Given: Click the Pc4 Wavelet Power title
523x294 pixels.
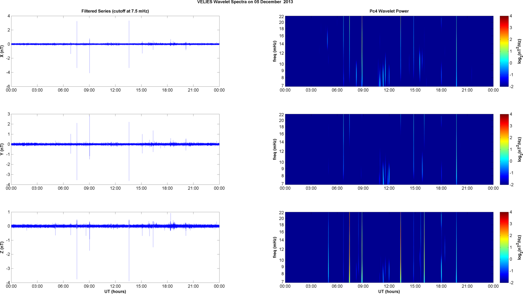Looking at the screenshot, I should [389, 11].
